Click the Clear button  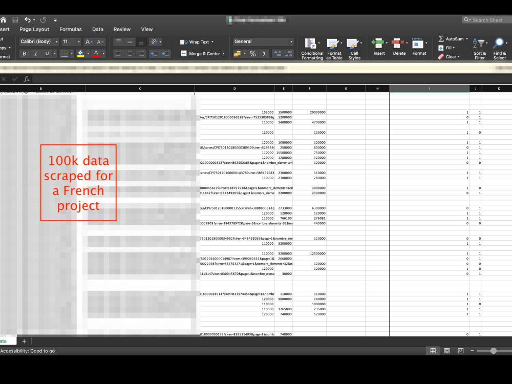449,57
